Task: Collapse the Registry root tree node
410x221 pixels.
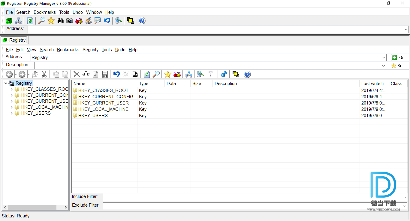Action: [x=6, y=83]
